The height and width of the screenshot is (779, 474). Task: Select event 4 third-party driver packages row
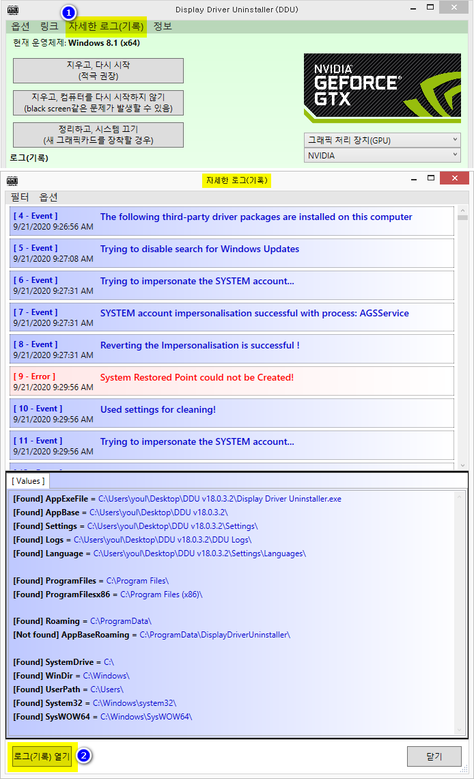coord(232,221)
